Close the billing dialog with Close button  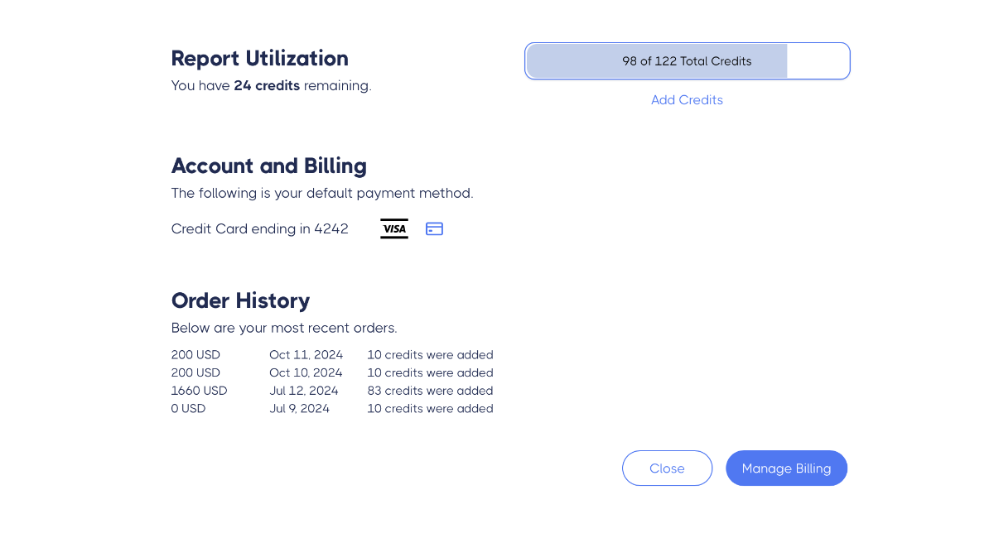667,468
